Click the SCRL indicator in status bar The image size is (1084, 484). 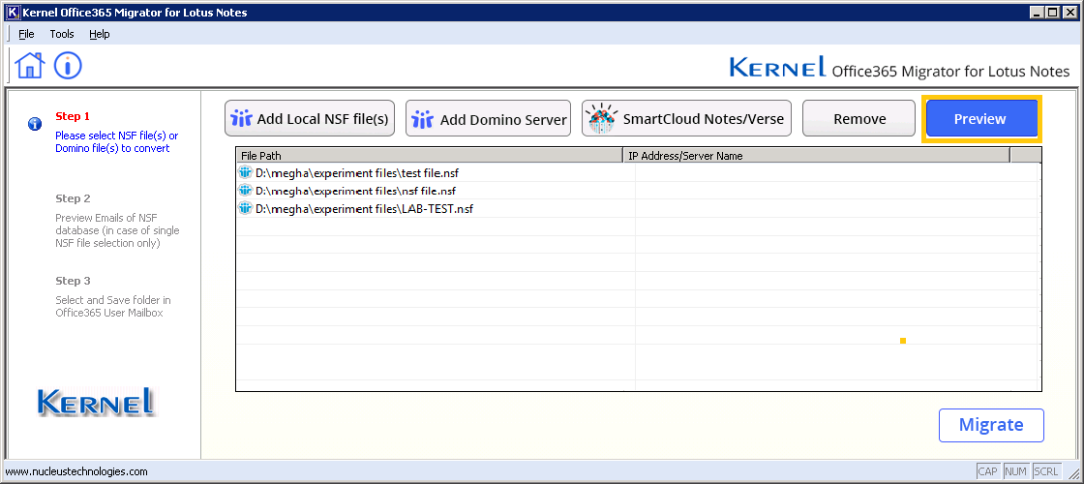pyautogui.click(x=1046, y=471)
